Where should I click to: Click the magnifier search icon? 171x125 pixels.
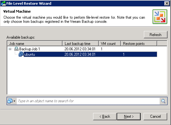point(163,101)
